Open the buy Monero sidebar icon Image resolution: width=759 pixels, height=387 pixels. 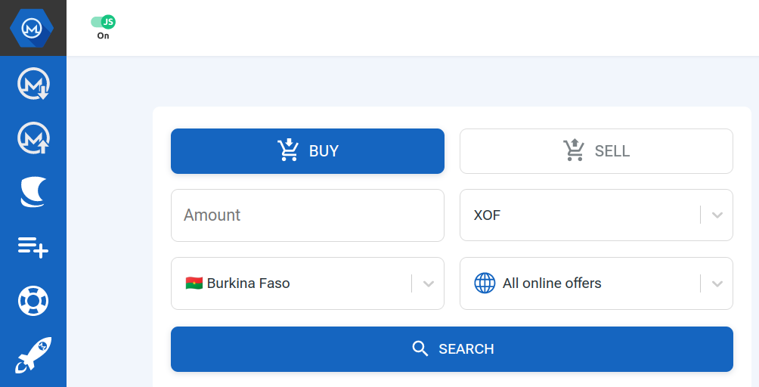click(x=33, y=83)
